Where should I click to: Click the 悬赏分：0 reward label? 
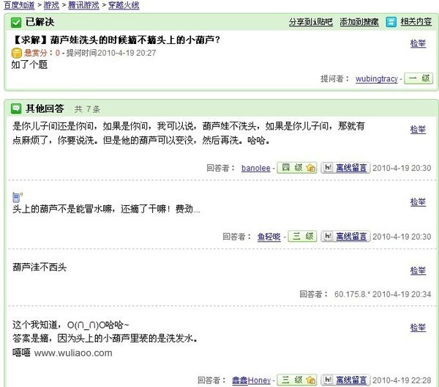coord(42,53)
